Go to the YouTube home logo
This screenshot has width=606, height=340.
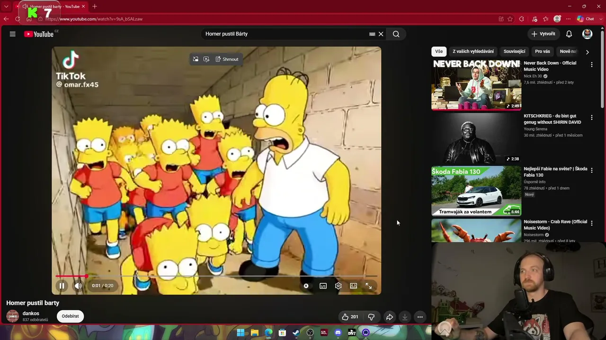point(39,34)
